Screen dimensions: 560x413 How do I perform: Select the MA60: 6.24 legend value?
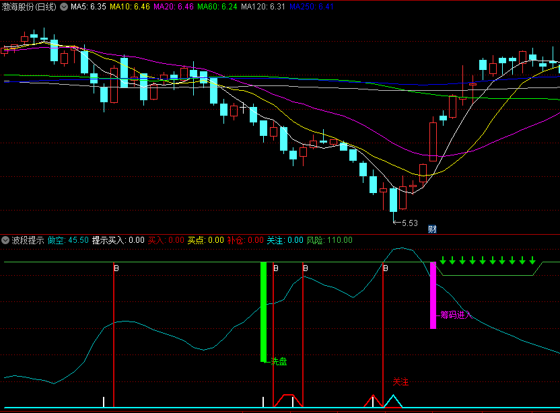(x=217, y=7)
